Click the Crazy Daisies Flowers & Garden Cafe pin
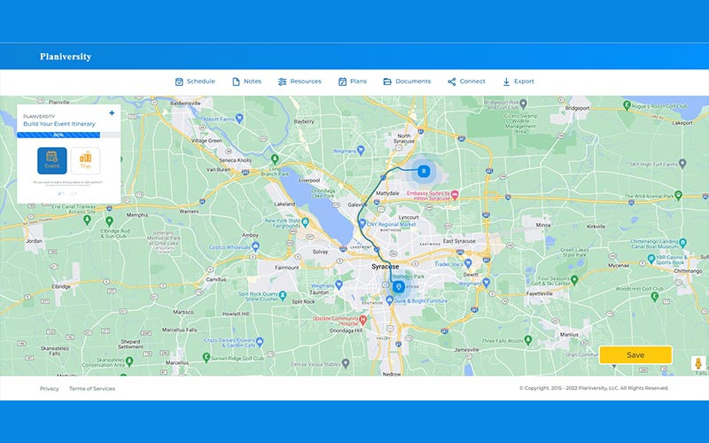Screen dimensions: 709x443 [260, 341]
